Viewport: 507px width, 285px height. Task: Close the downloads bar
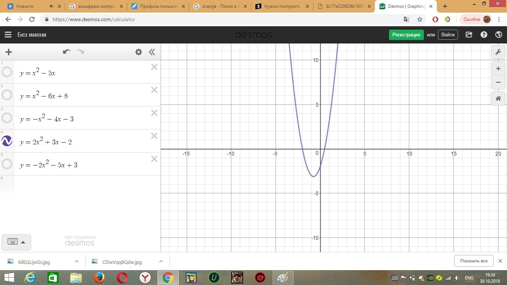500,261
